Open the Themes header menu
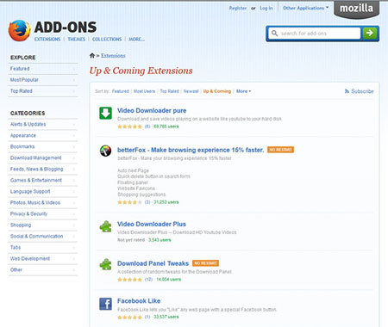388x327 pixels. (77, 40)
